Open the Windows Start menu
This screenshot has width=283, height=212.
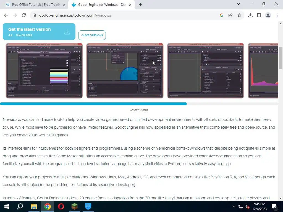7,206
